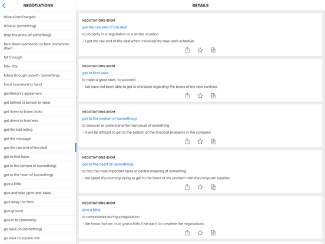Select 'get to first base' in the sidebar list
This screenshot has width=325, height=244.
tap(38, 157)
